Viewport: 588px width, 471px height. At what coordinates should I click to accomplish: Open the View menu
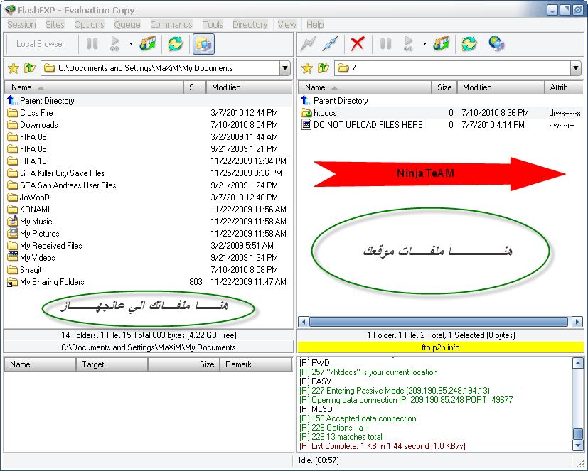(x=287, y=24)
